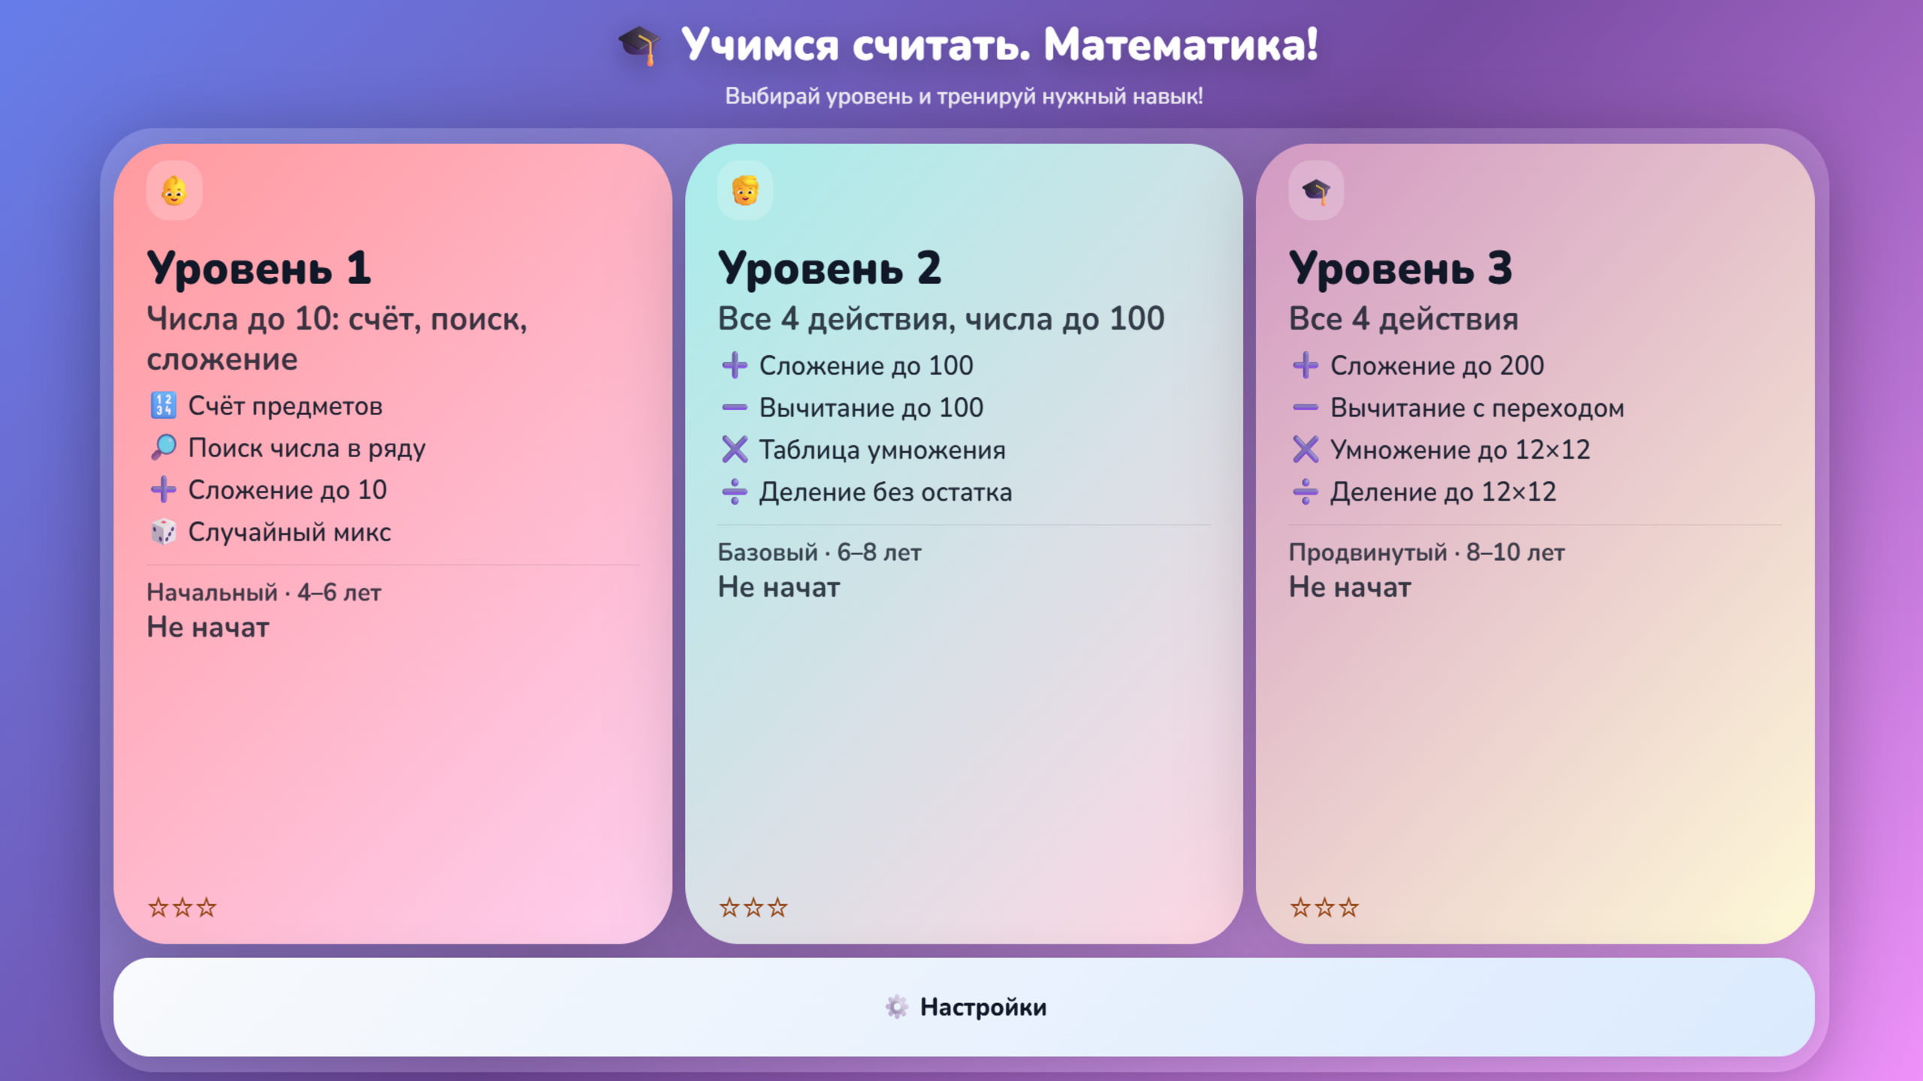
Task: Click the dice icon for Случайный микс
Action: [165, 531]
